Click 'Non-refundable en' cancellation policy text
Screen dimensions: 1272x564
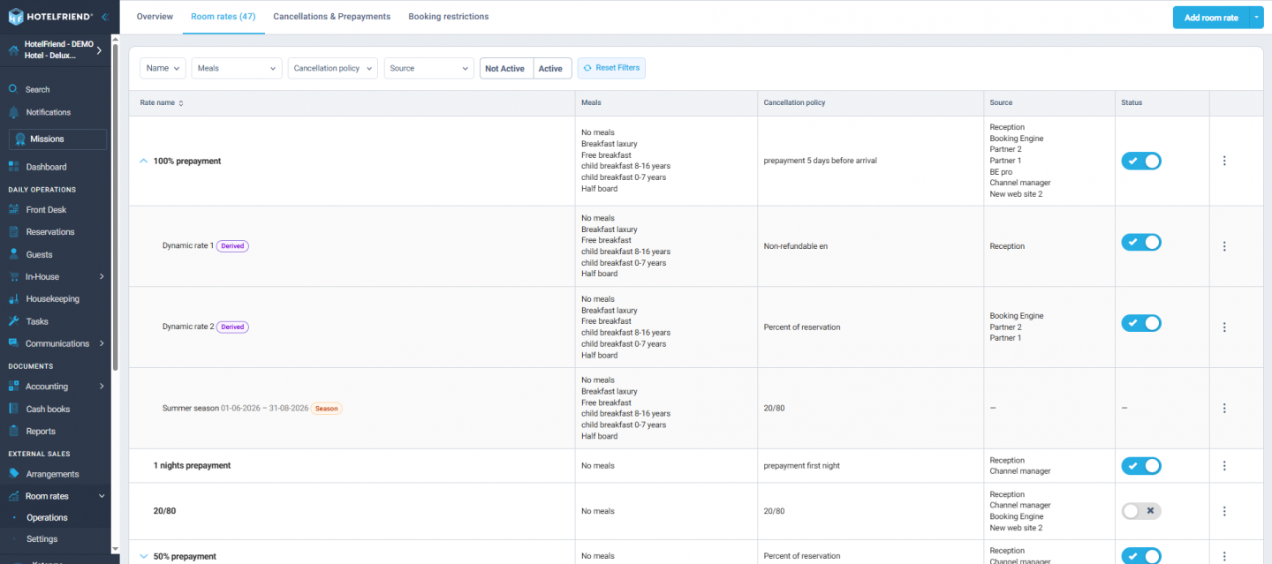pos(795,246)
